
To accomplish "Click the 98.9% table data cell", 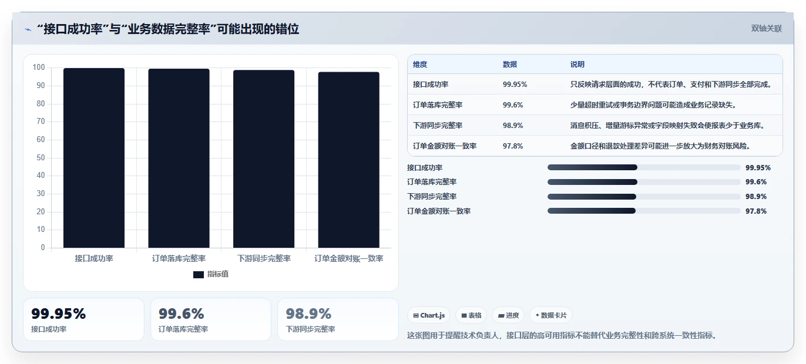I will (513, 126).
